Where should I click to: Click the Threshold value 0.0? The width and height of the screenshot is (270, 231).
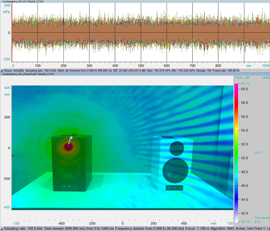257,222
